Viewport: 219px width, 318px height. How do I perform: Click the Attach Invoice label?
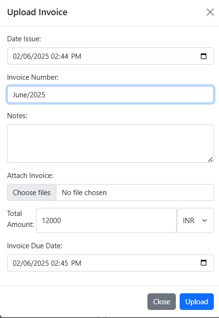tap(30, 176)
